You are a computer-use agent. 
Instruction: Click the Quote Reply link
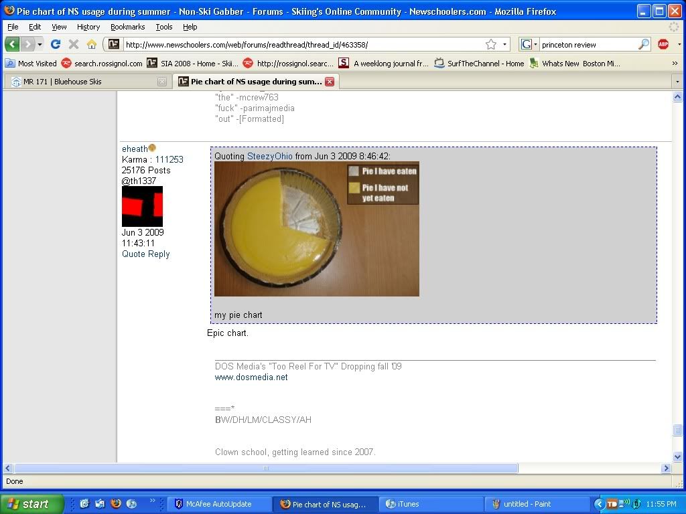coord(145,254)
